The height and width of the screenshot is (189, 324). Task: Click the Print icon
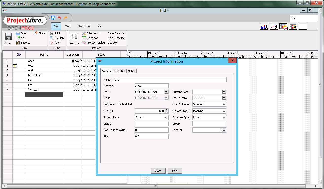pyautogui.click(x=52, y=33)
